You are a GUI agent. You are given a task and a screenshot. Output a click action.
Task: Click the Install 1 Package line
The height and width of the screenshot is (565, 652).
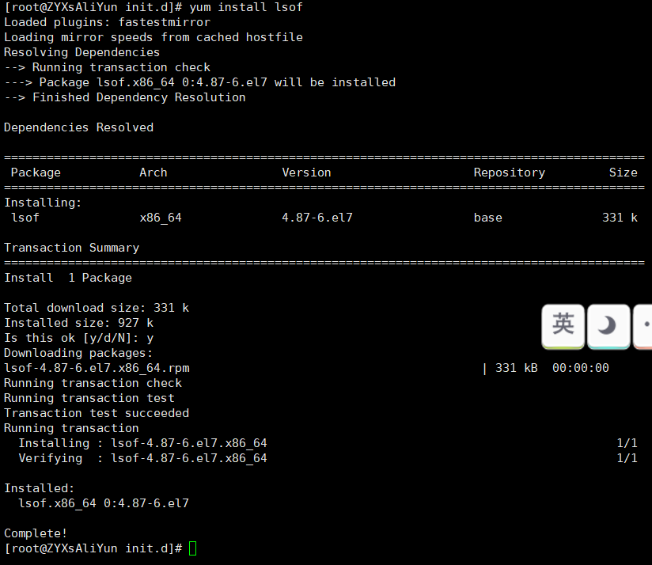tap(65, 277)
